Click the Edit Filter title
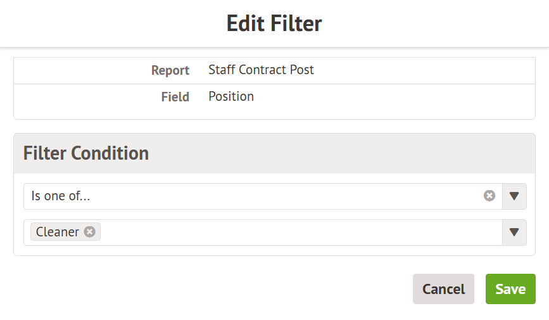Screen dimensions: 549x320 point(274,23)
